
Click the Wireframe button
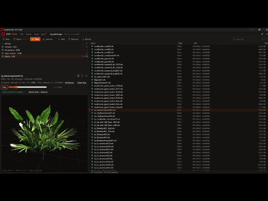coord(69,83)
